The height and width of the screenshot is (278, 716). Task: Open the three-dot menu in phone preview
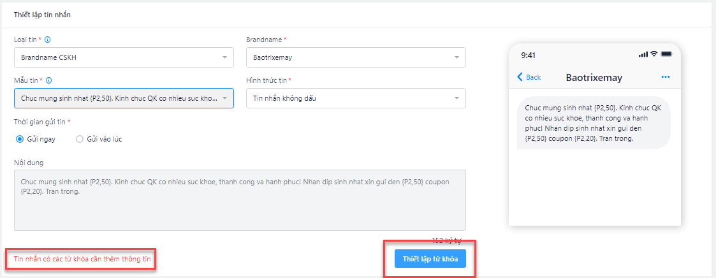666,77
